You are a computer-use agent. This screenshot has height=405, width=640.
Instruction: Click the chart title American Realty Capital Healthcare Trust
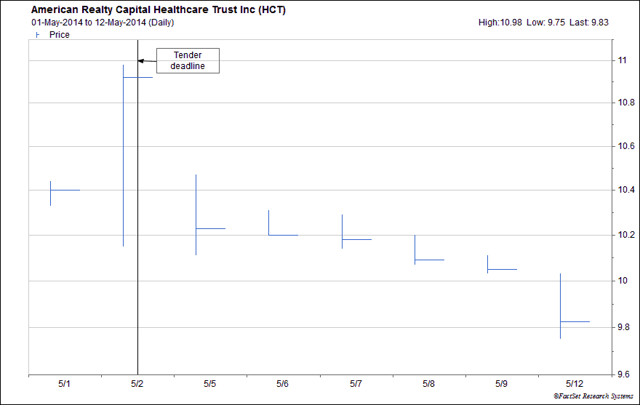click(159, 9)
